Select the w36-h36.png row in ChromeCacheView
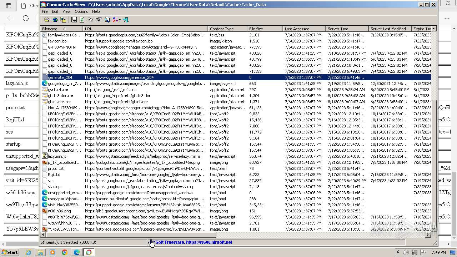This screenshot has width=457, height=257. [x=236, y=211]
